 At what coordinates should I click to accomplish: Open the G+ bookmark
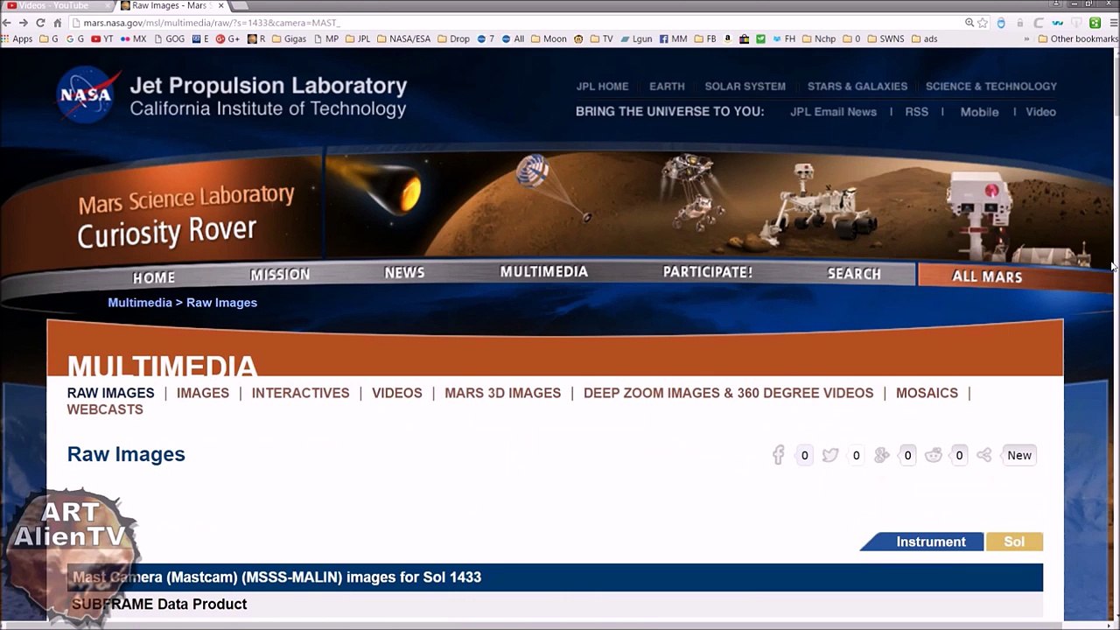[227, 38]
